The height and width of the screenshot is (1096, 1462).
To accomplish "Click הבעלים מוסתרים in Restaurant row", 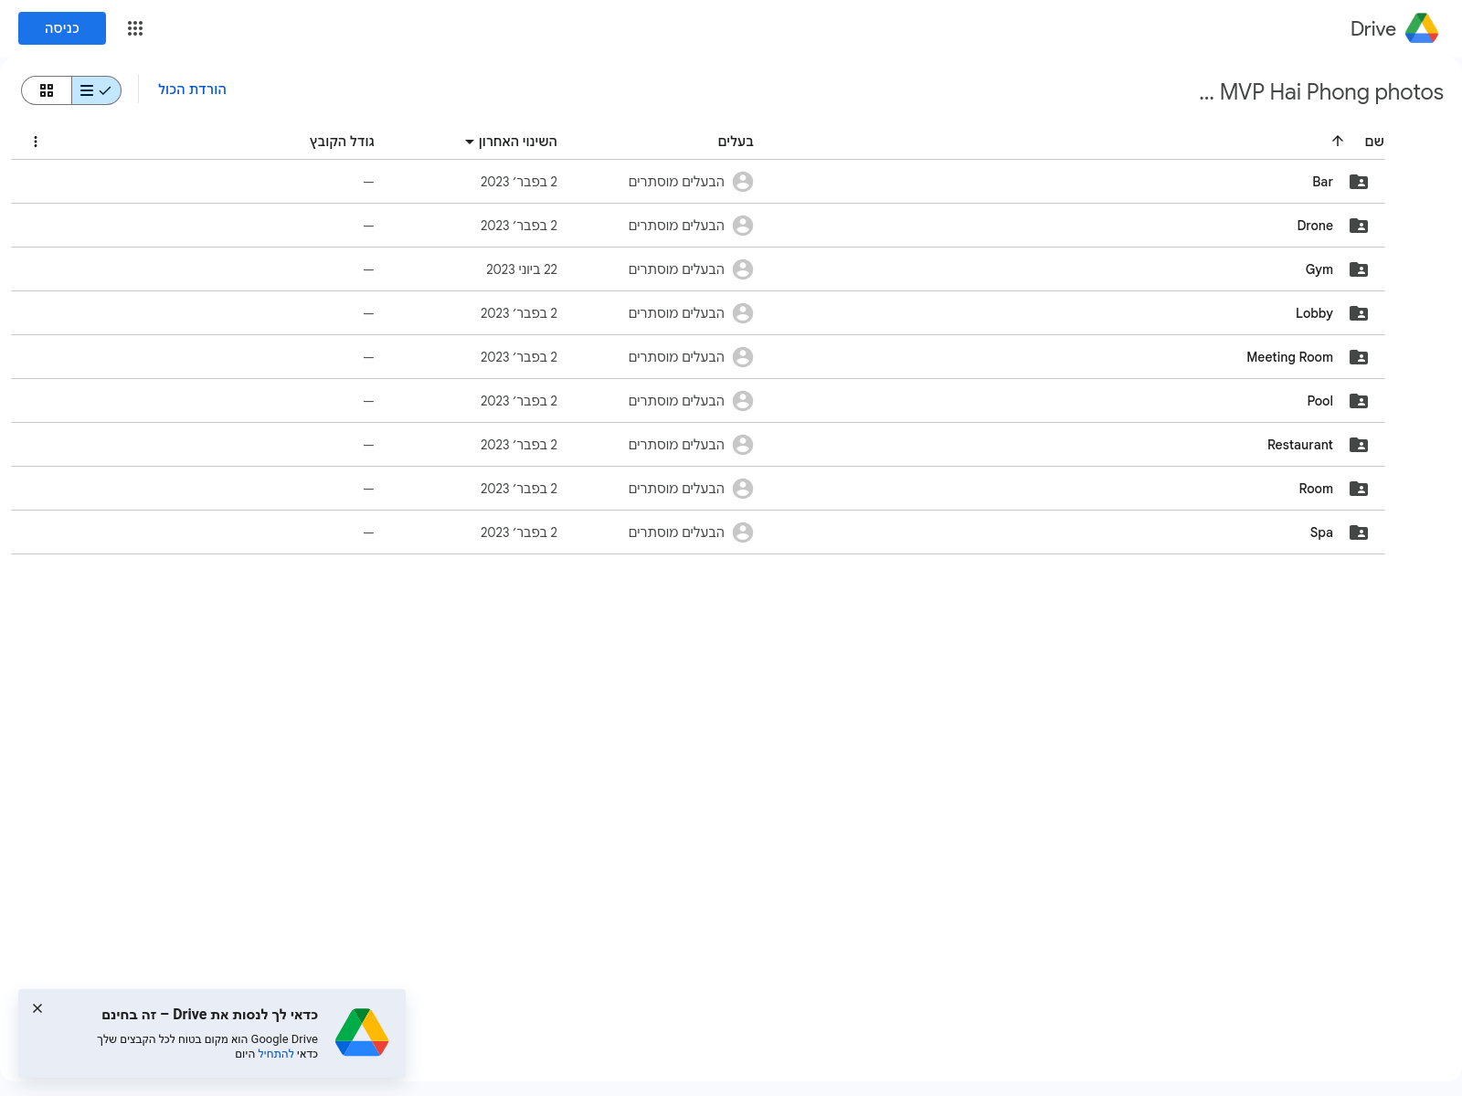I will click(x=676, y=445).
